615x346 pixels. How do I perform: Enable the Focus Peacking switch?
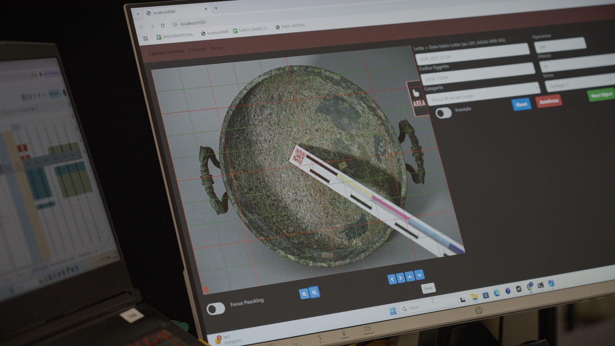point(216,309)
